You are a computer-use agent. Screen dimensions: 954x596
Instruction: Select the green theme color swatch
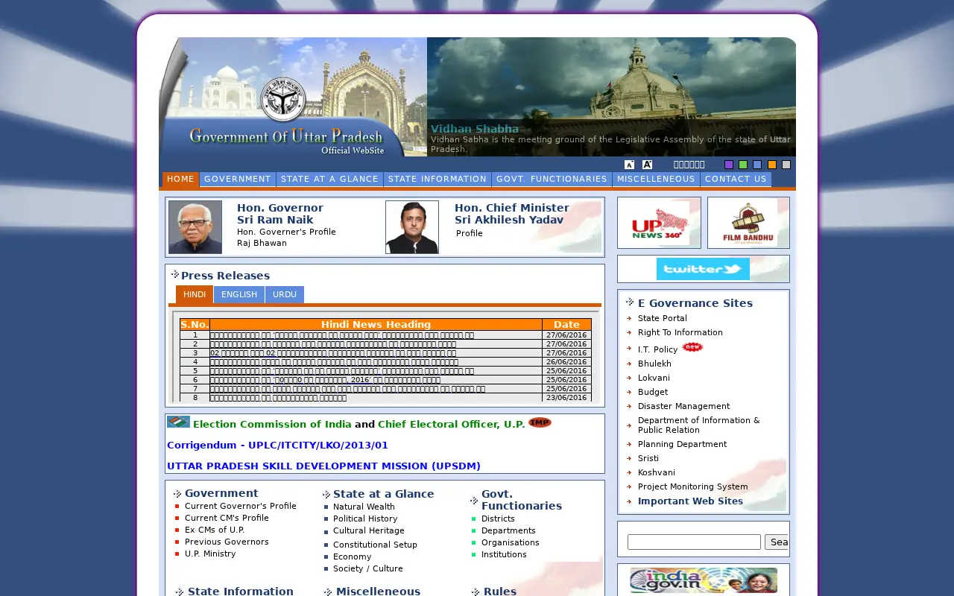click(743, 165)
